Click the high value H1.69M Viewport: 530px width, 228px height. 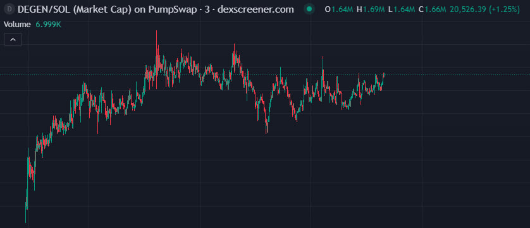371,9
